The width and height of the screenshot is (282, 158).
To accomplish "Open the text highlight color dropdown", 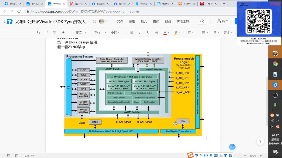I will point(179,32).
